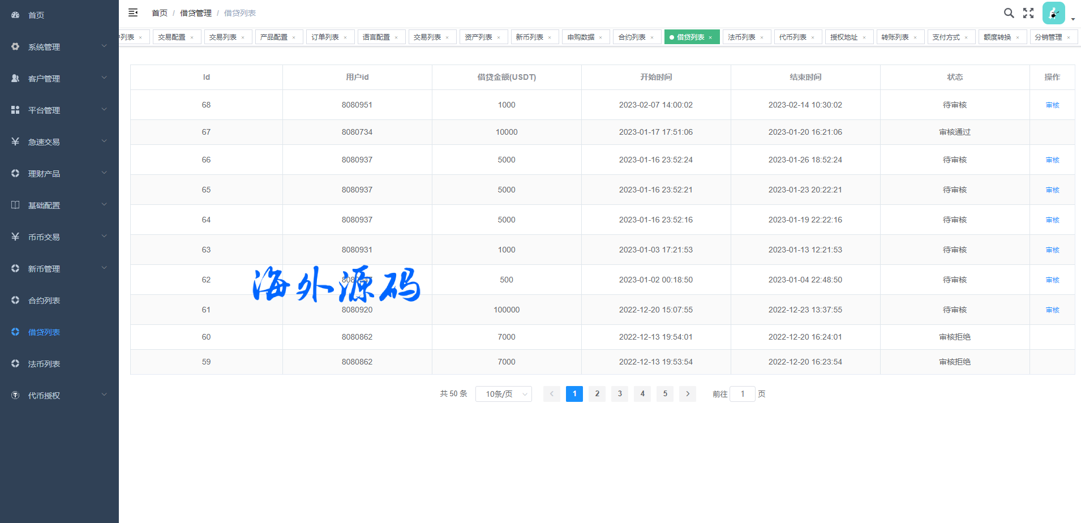Open 法币列表 in the sidebar
The height and width of the screenshot is (523, 1081).
[x=44, y=364]
